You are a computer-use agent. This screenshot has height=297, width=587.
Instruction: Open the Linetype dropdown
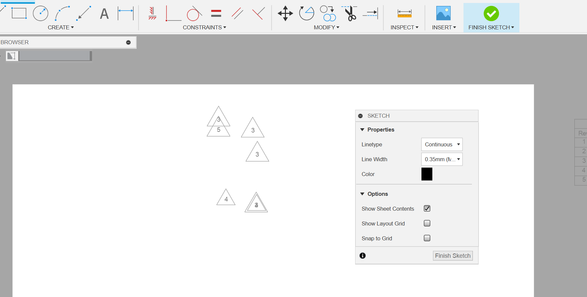(x=442, y=144)
